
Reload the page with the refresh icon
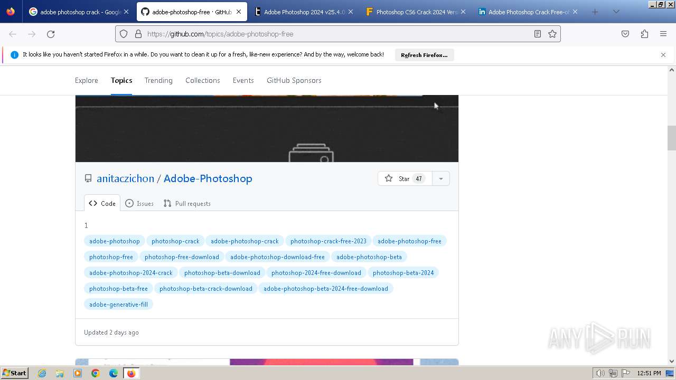[51, 34]
